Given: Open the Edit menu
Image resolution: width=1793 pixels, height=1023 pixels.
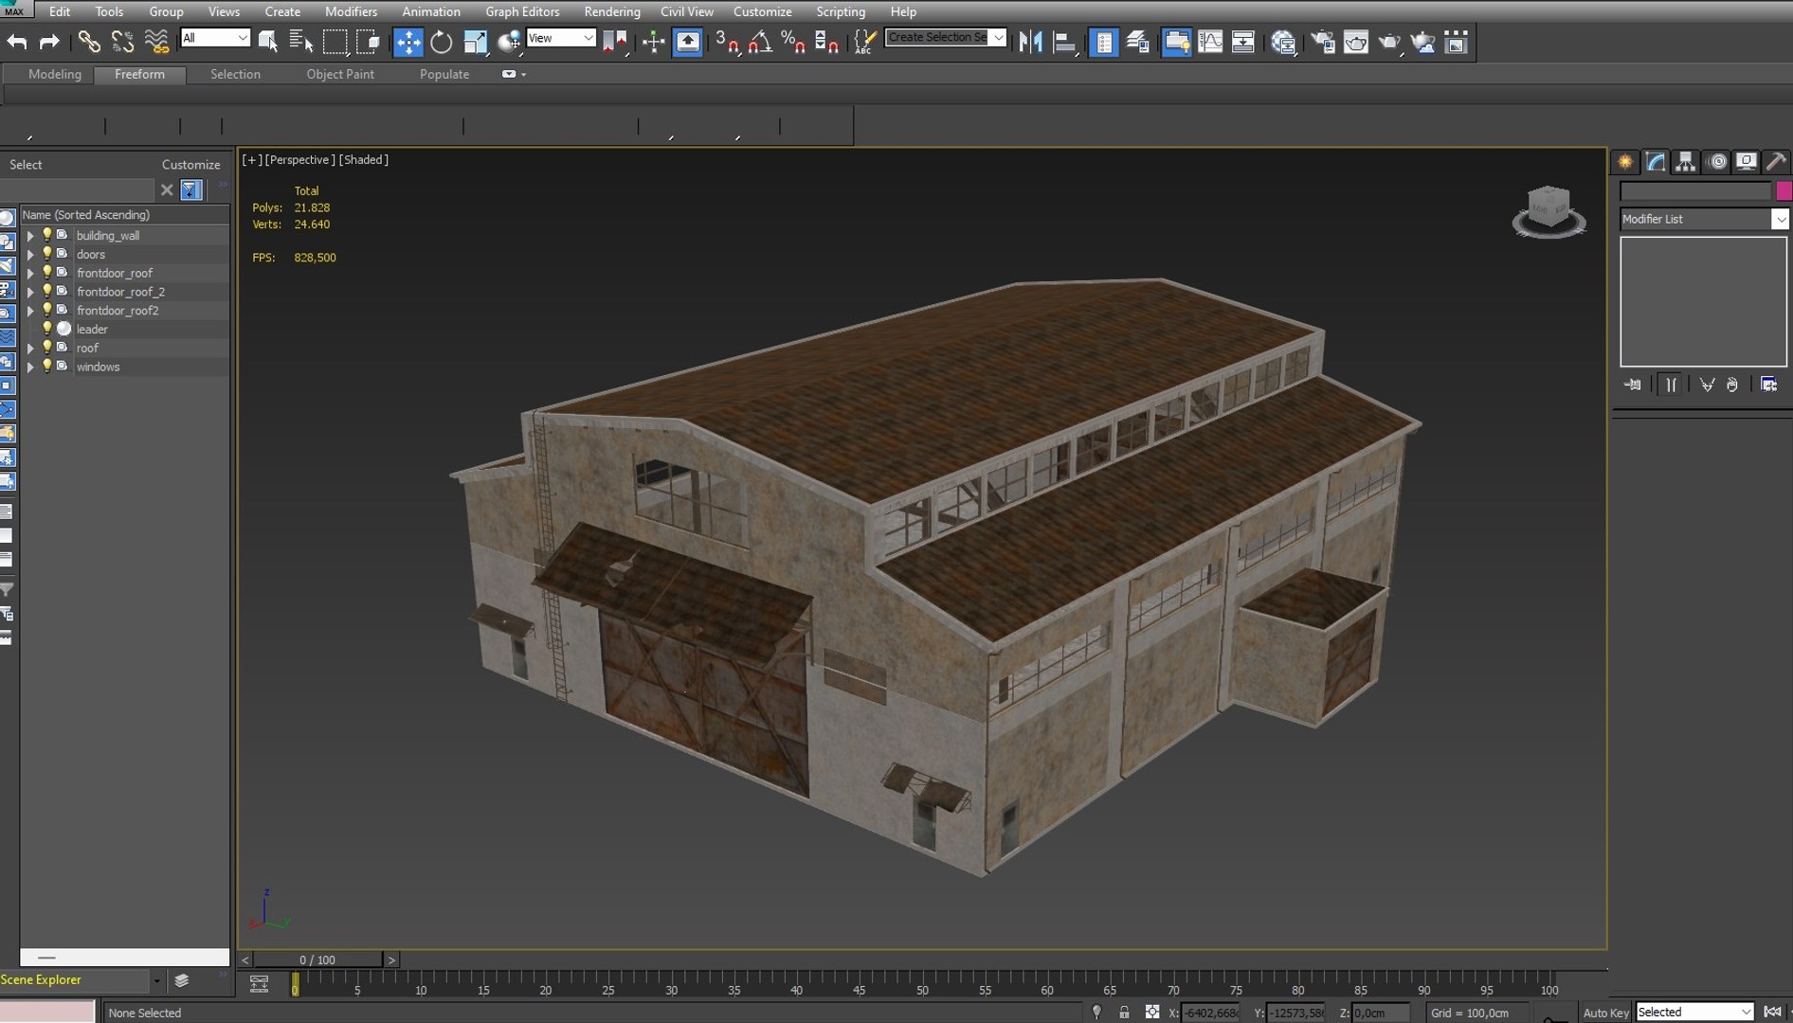Looking at the screenshot, I should 60,11.
